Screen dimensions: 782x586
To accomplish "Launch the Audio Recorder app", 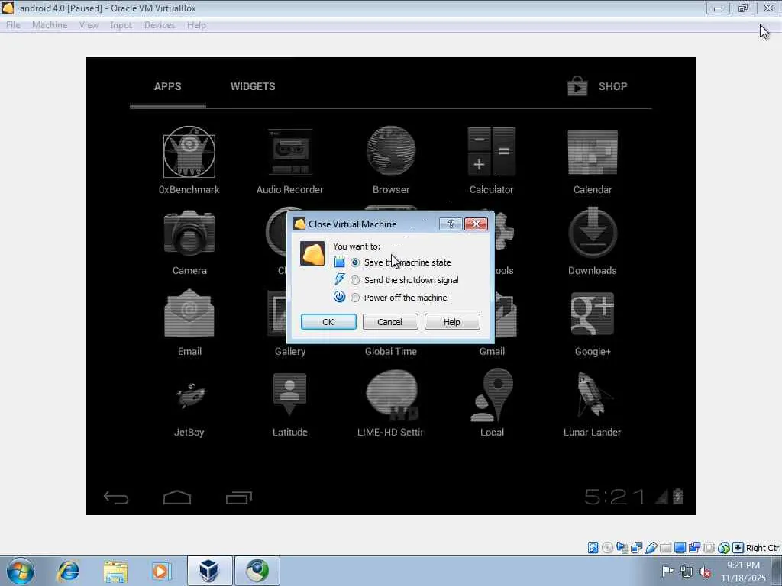I will pyautogui.click(x=289, y=160).
